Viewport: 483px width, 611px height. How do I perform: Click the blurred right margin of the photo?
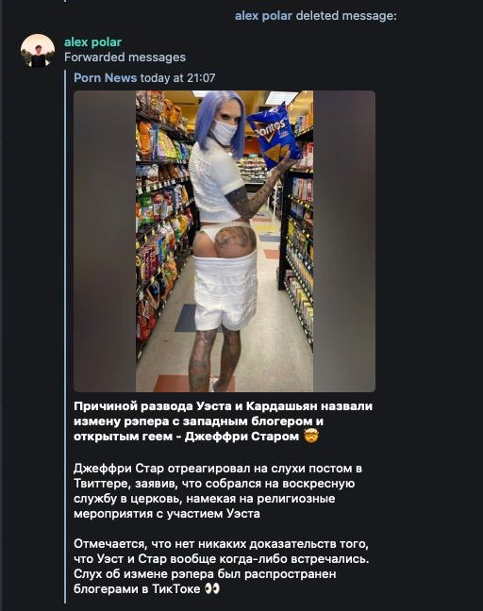point(344,241)
